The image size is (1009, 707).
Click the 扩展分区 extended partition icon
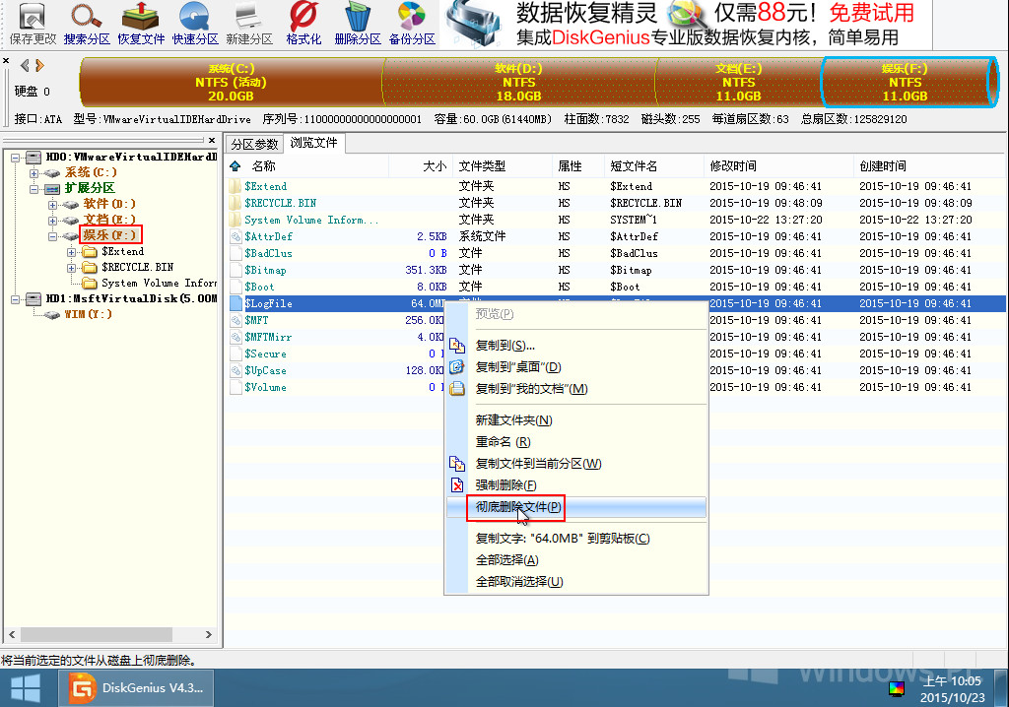tap(52, 188)
